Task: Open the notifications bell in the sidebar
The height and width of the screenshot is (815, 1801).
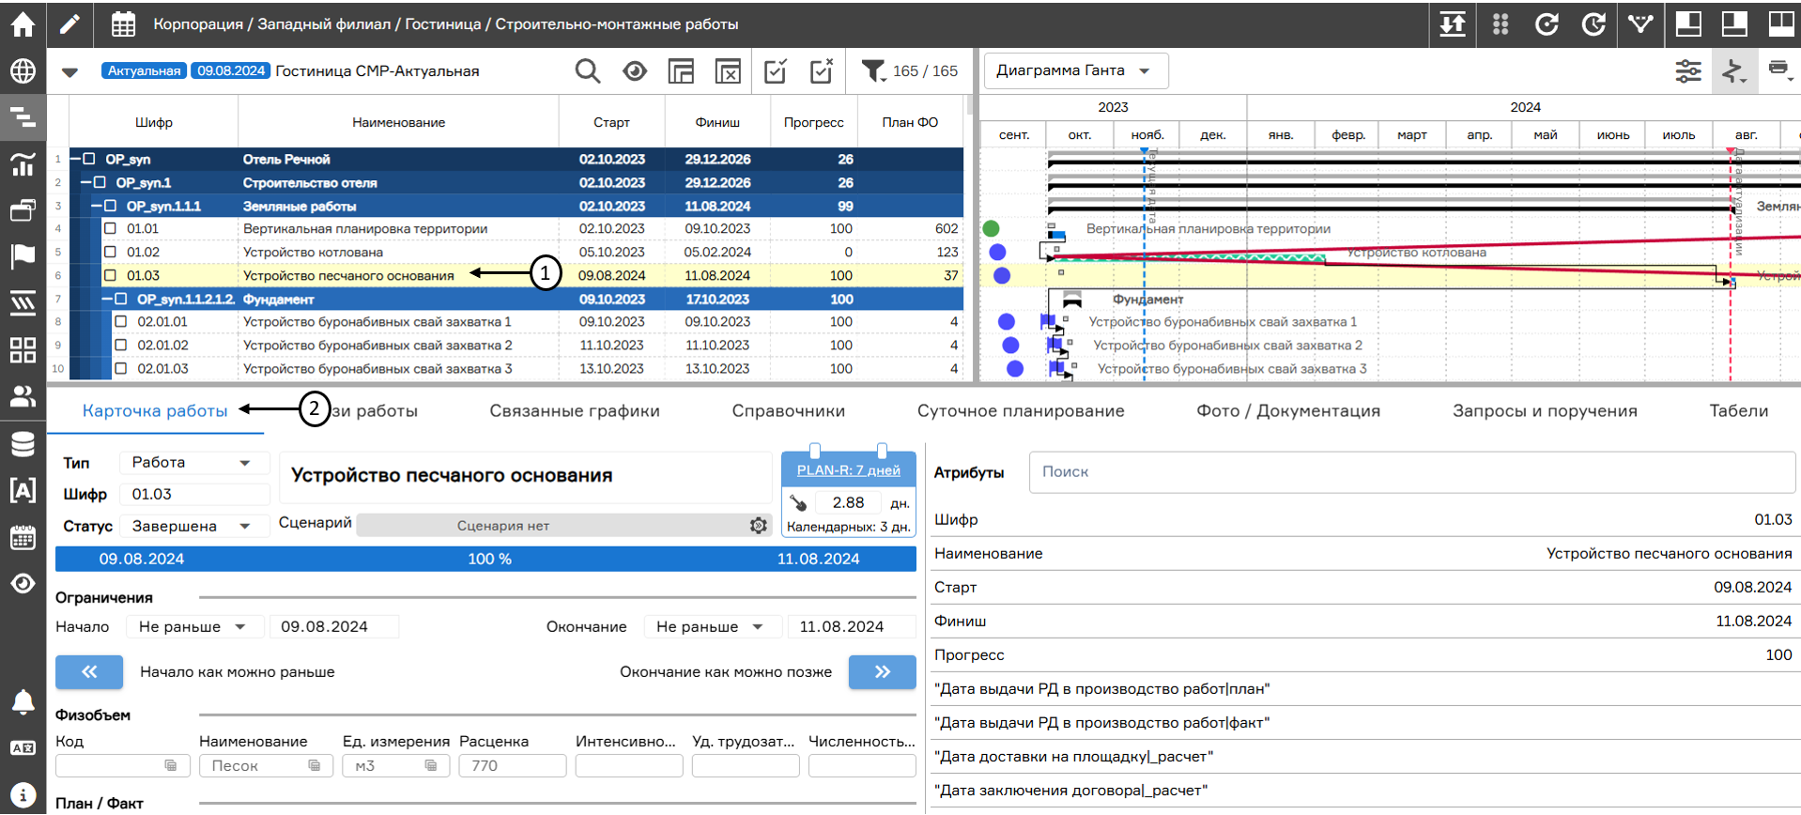Action: 23,701
